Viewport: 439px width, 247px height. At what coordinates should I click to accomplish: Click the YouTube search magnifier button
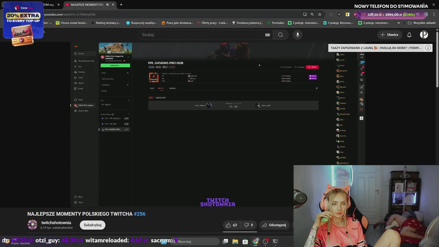pos(281,35)
